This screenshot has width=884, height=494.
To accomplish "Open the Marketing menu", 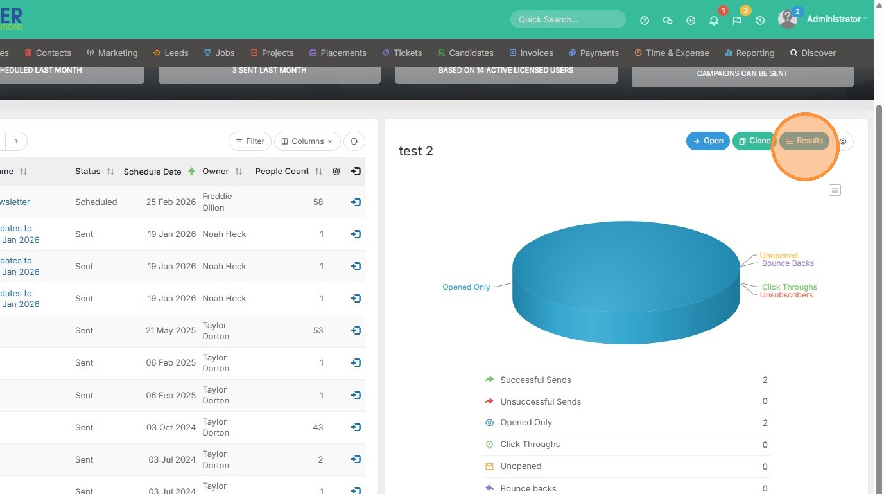I will (x=112, y=53).
